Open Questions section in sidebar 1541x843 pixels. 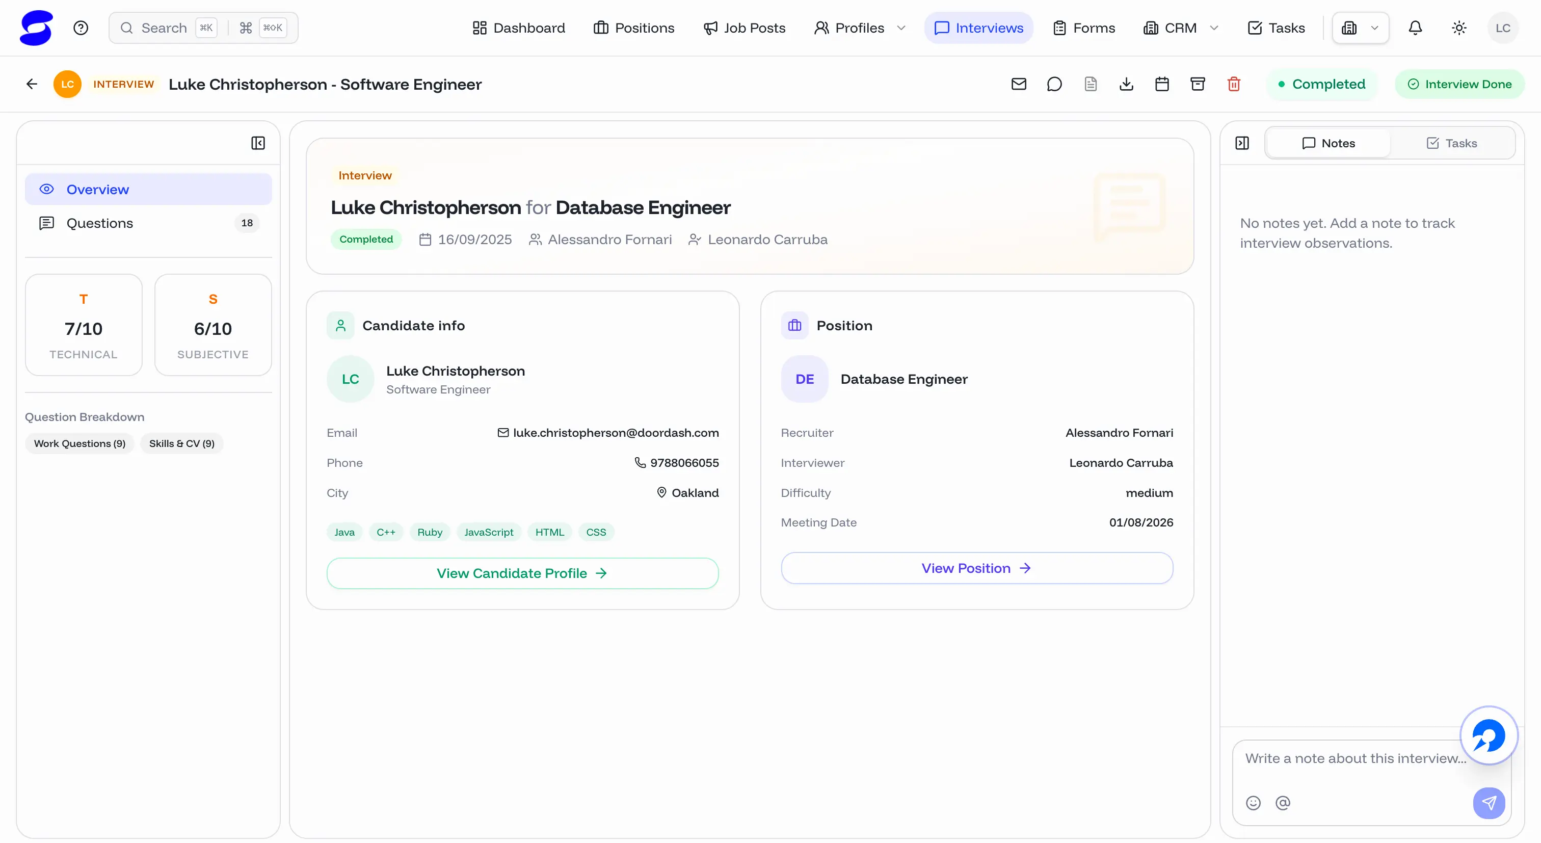point(148,223)
